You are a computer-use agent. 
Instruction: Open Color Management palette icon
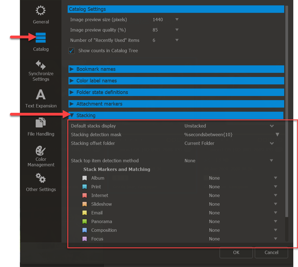41,151
